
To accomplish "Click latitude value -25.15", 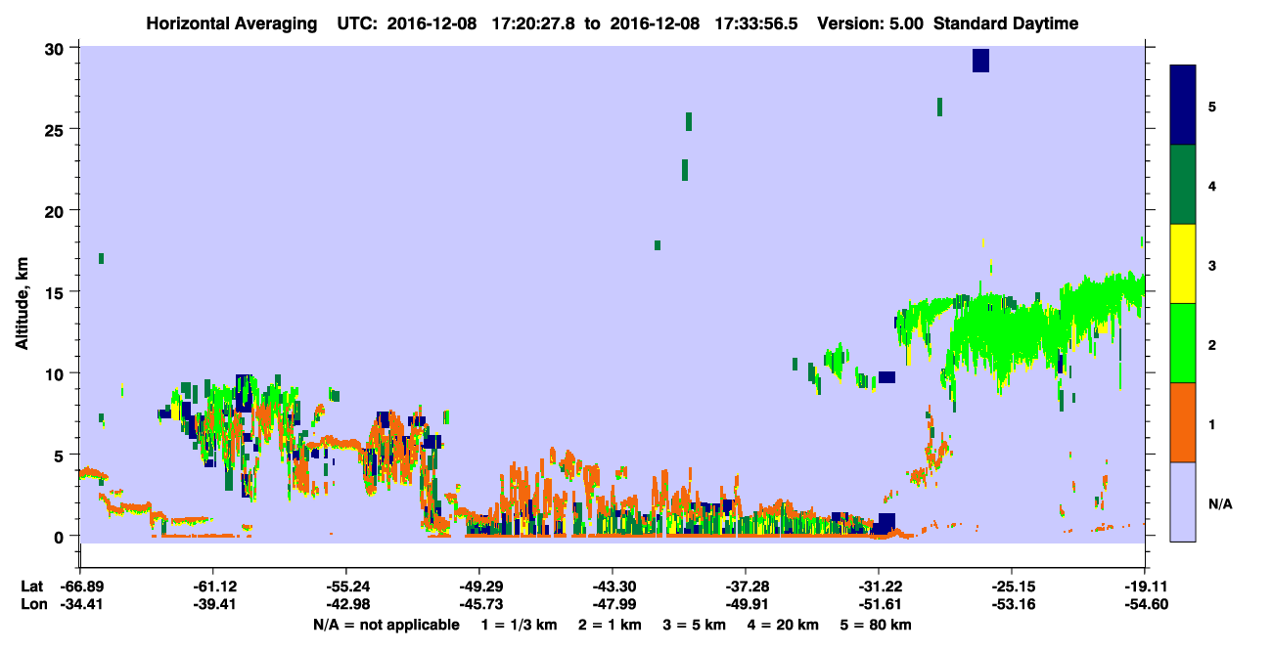I will click(1012, 587).
